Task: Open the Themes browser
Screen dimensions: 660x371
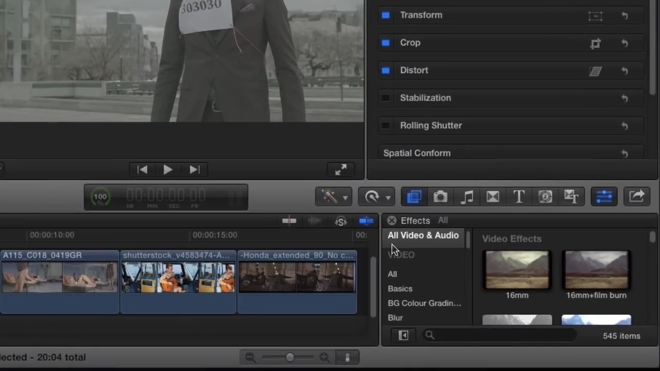Action: point(571,197)
